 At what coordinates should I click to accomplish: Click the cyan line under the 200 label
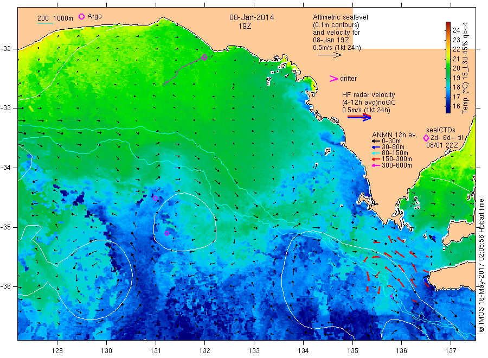tap(46, 23)
